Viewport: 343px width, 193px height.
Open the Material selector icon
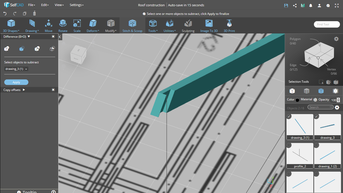315,100
